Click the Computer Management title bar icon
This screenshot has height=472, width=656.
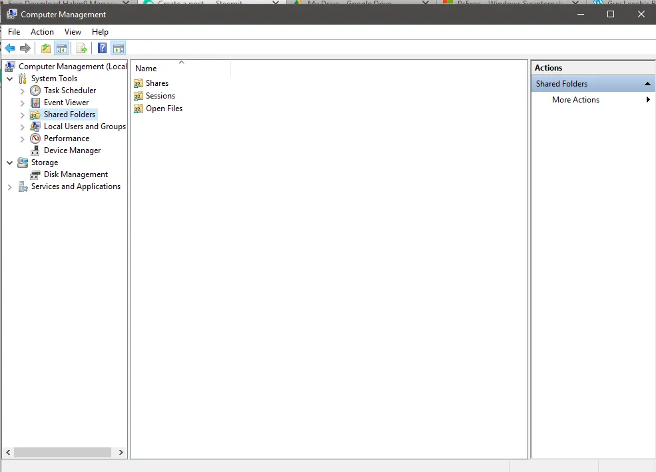point(11,14)
